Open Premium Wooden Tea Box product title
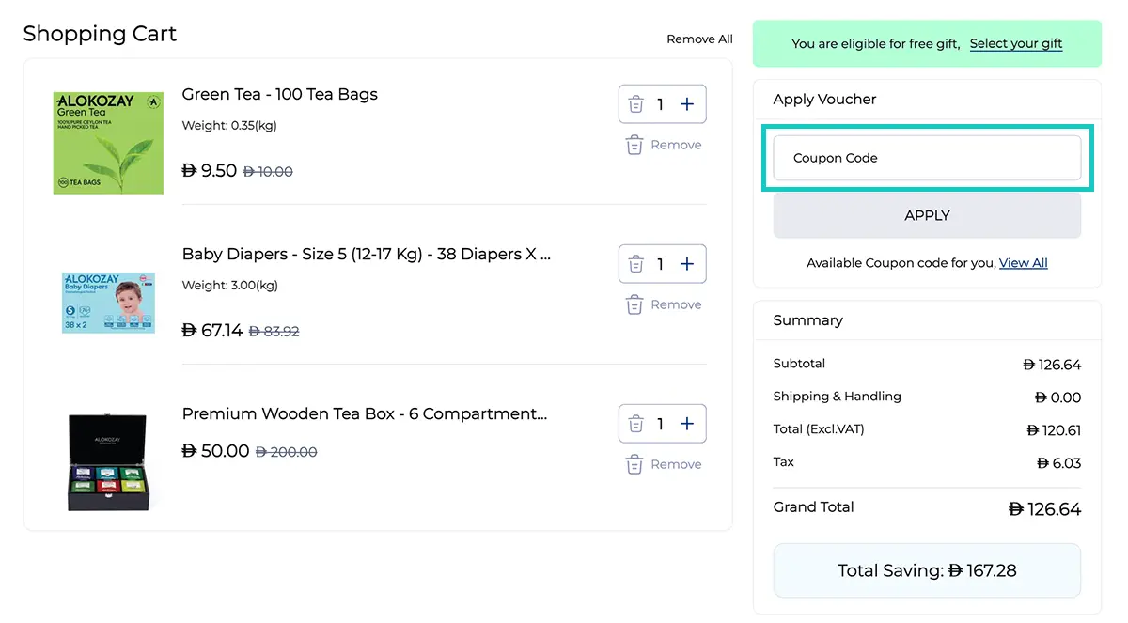1128x623 pixels. (x=365, y=413)
